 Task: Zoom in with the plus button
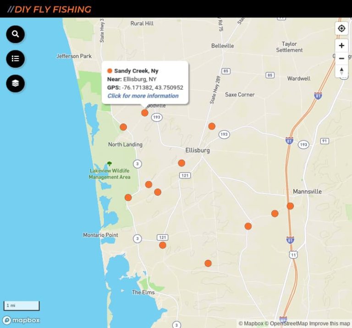[341, 45]
